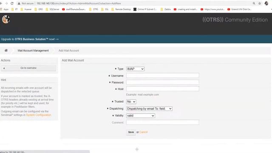Click the browser address bar URL

(79, 3)
